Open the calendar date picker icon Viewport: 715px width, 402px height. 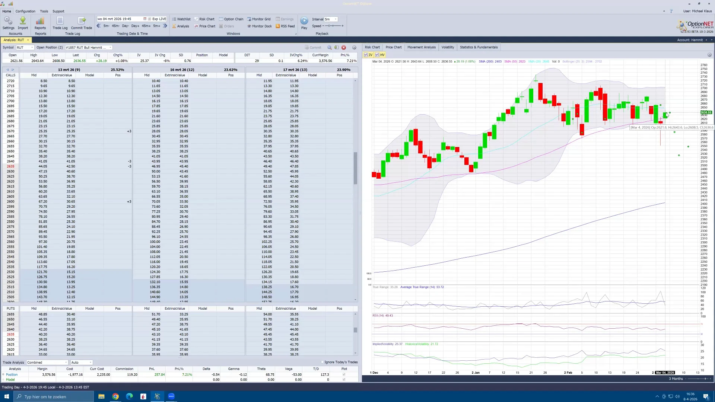pos(145,19)
